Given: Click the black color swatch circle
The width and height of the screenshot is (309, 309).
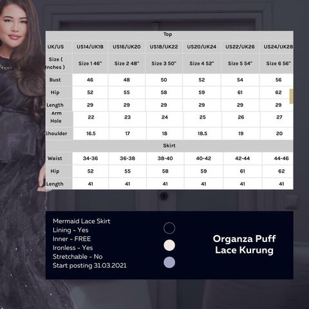Looking at the screenshot, I should tap(169, 228).
